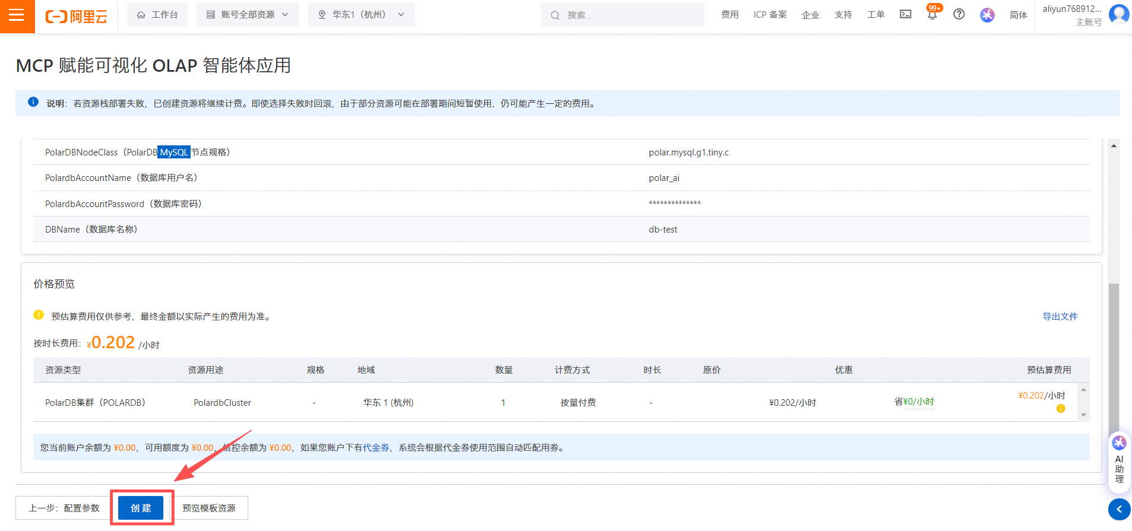Open the help question mark icon

pyautogui.click(x=959, y=14)
